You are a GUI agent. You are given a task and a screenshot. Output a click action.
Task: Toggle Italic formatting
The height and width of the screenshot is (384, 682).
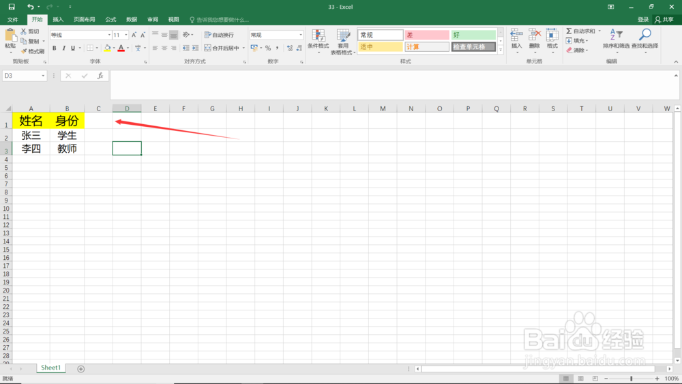coord(63,48)
